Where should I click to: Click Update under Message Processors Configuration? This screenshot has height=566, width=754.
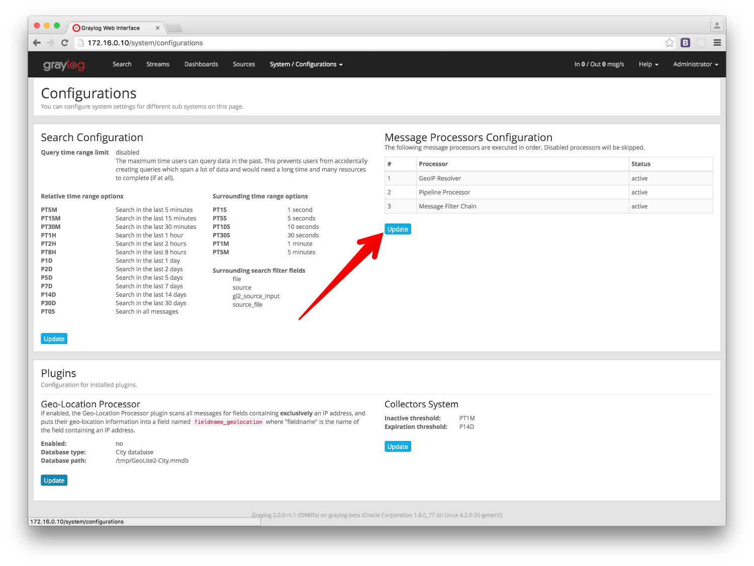[x=398, y=229]
